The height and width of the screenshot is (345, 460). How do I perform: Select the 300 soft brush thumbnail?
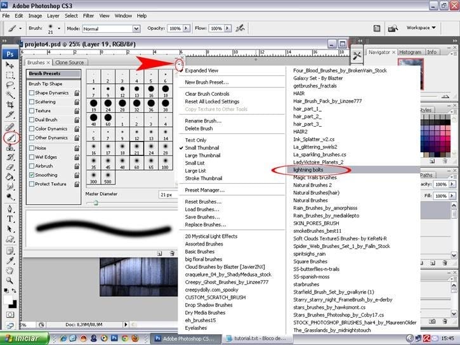[x=93, y=178]
